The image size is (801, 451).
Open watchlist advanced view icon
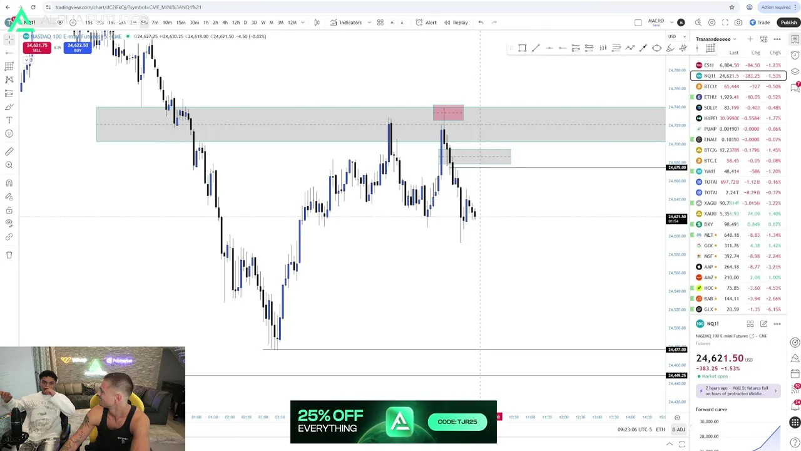(763, 39)
